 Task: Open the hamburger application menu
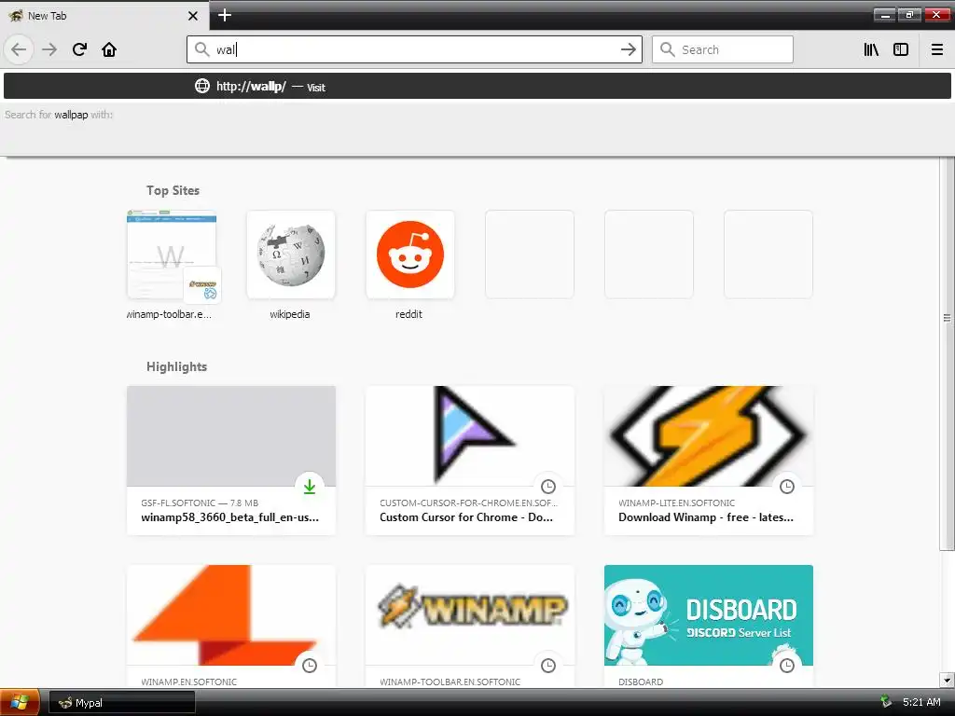click(937, 49)
